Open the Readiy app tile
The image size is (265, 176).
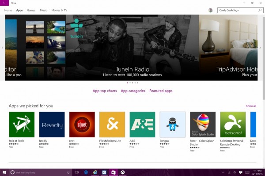pyautogui.click(x=52, y=125)
